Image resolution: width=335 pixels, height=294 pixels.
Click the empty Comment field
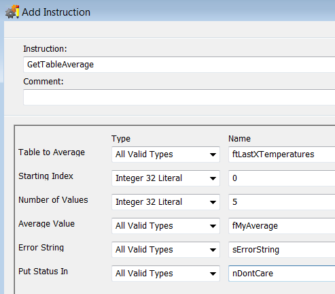[x=179, y=97]
